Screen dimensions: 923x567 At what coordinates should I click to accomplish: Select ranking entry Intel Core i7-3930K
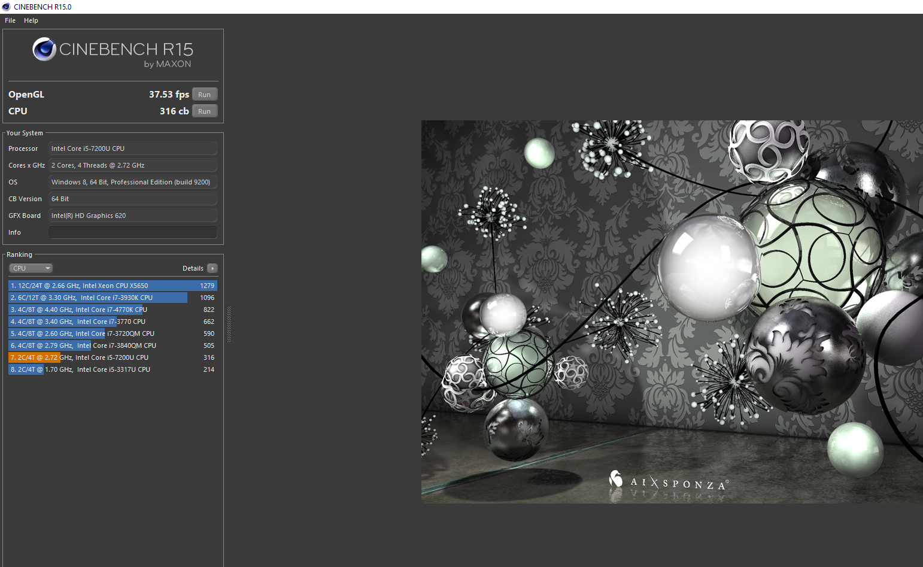tap(113, 298)
